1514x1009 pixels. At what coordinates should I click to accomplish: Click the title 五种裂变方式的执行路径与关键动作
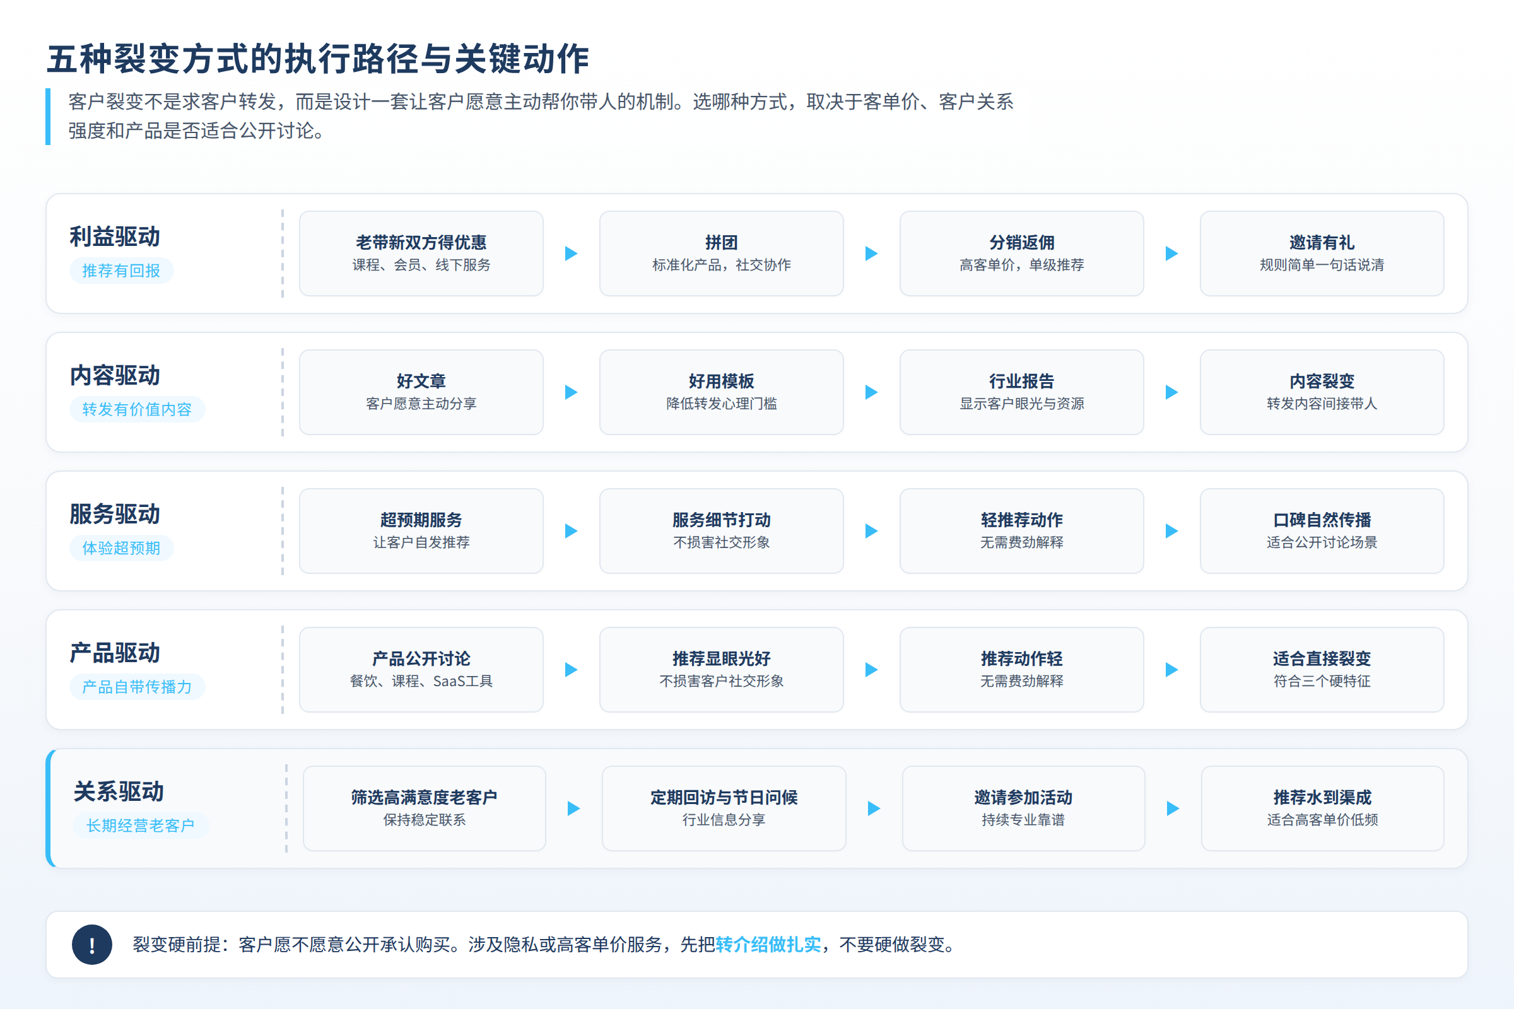(318, 59)
